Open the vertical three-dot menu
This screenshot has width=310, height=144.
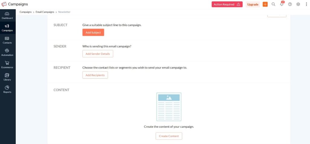pyautogui.click(x=306, y=4)
